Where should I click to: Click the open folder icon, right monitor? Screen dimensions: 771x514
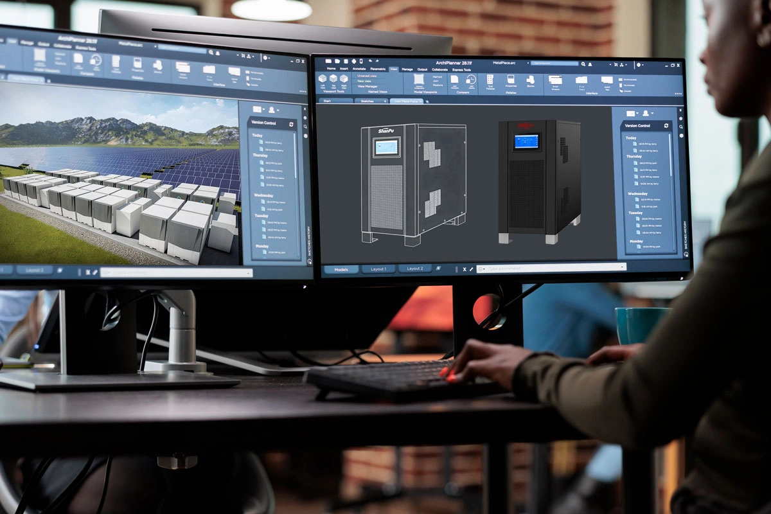click(x=337, y=61)
